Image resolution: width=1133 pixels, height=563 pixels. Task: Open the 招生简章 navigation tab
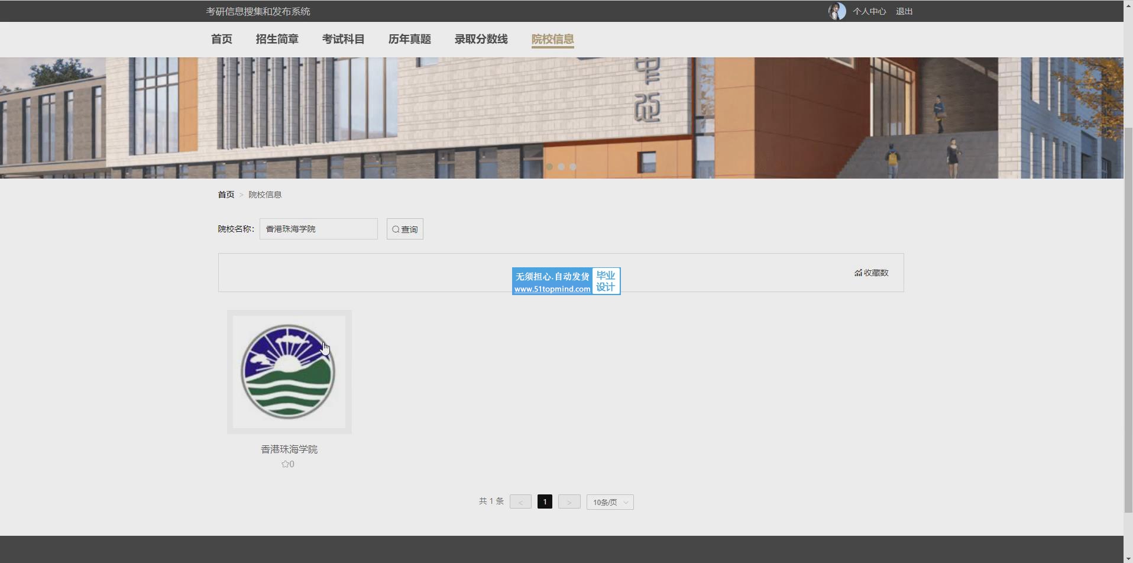[x=277, y=39]
